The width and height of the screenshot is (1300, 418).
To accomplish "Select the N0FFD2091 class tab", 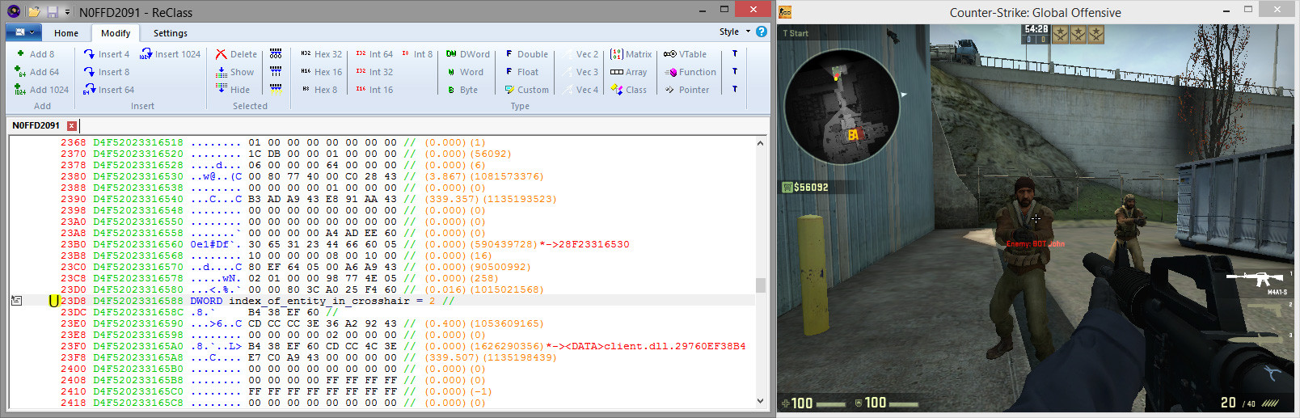I will (x=36, y=125).
